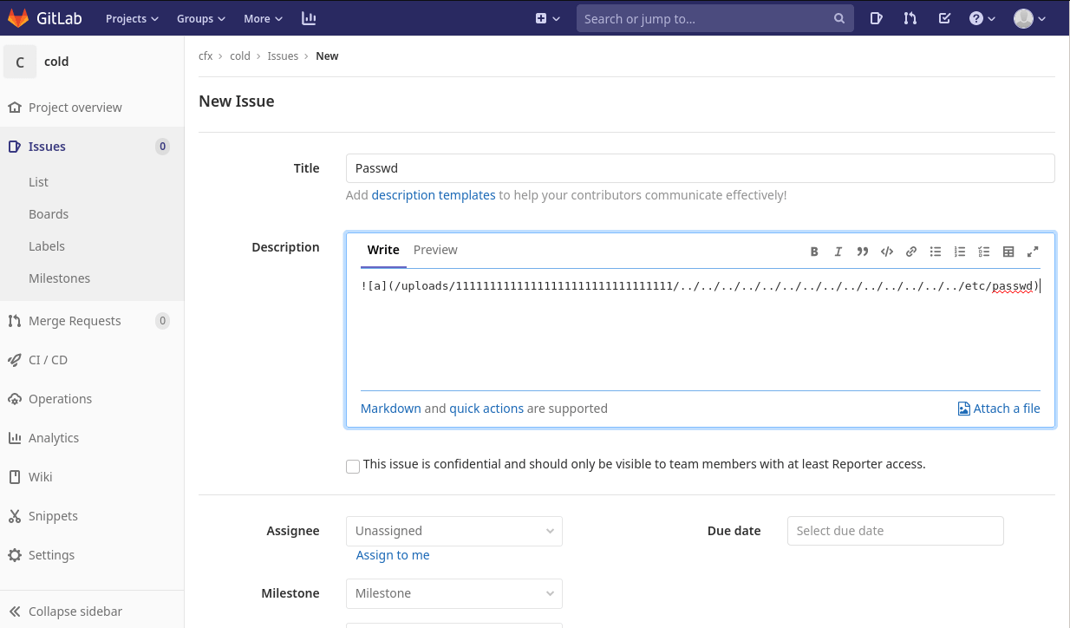Open the Groups menu

pyautogui.click(x=200, y=18)
